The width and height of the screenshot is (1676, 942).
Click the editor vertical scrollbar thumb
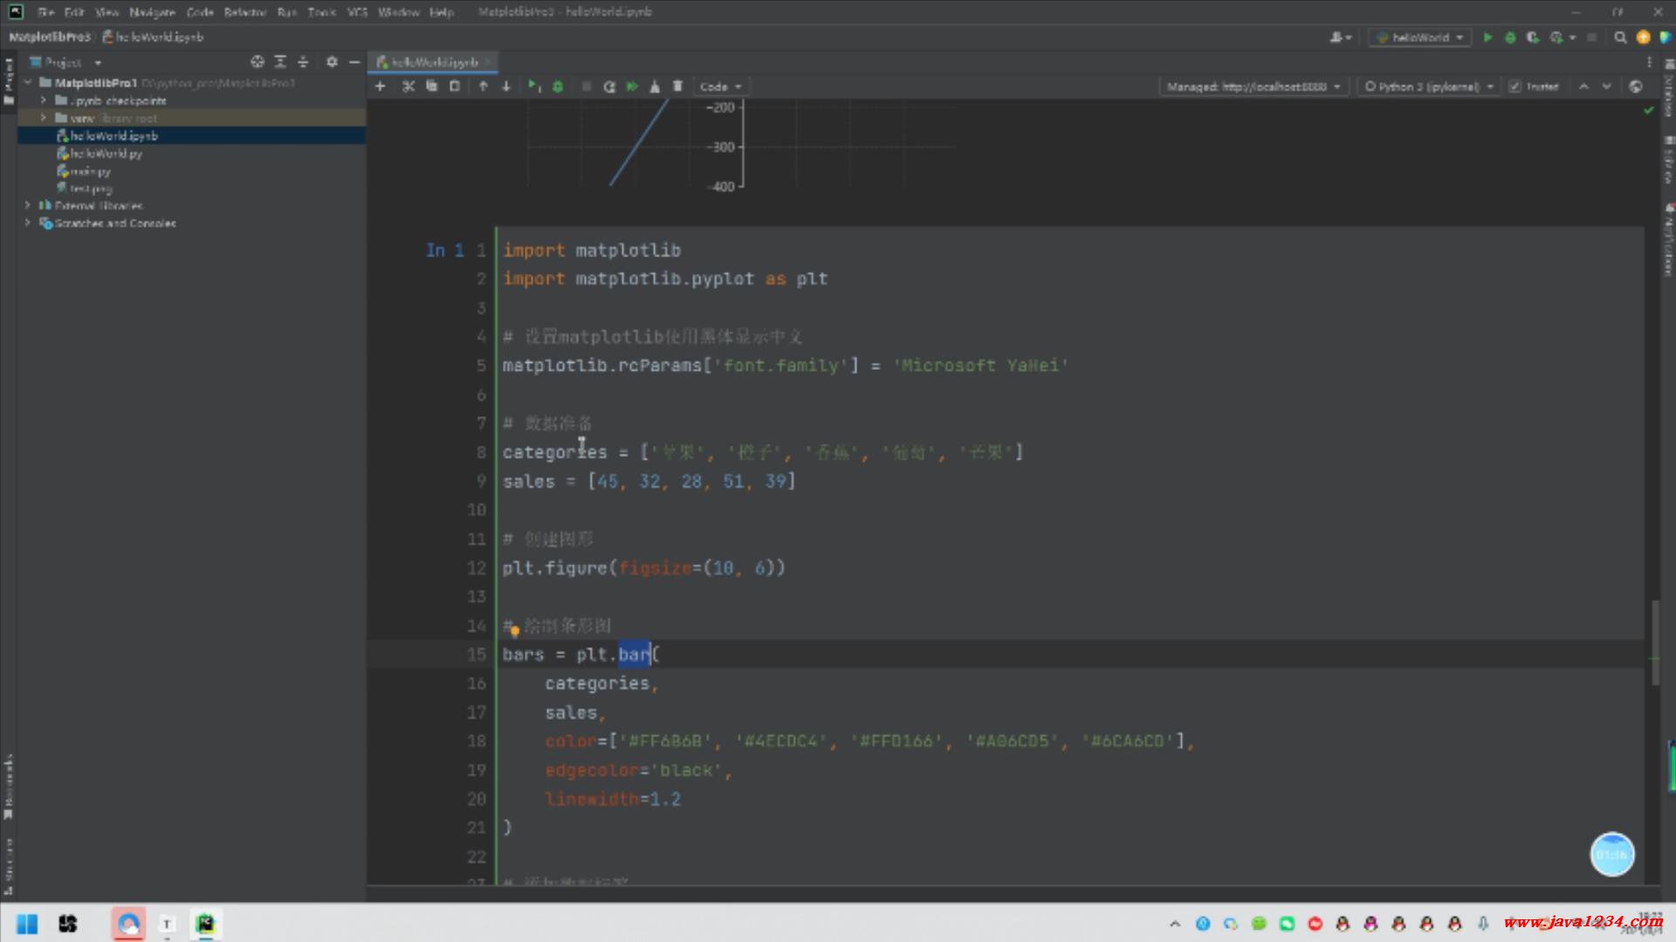tap(1654, 641)
